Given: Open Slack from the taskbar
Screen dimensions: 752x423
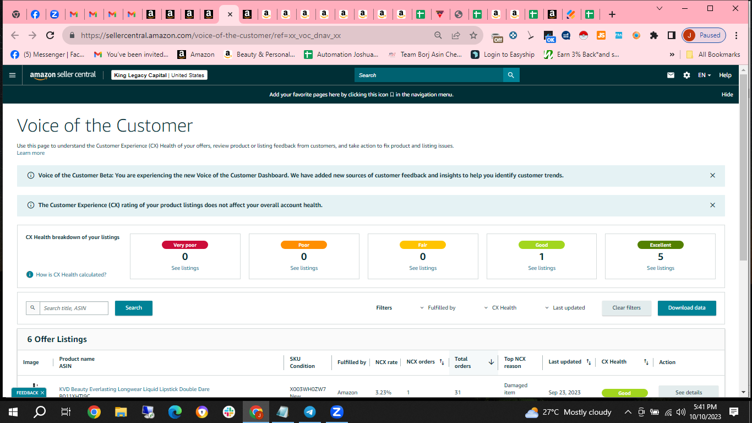Looking at the screenshot, I should tap(229, 412).
